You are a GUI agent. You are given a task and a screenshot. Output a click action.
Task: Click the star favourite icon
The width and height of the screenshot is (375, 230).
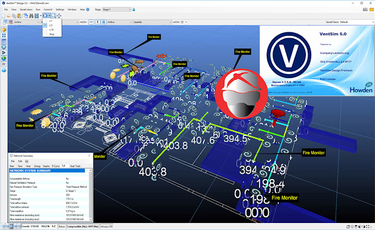182,22
